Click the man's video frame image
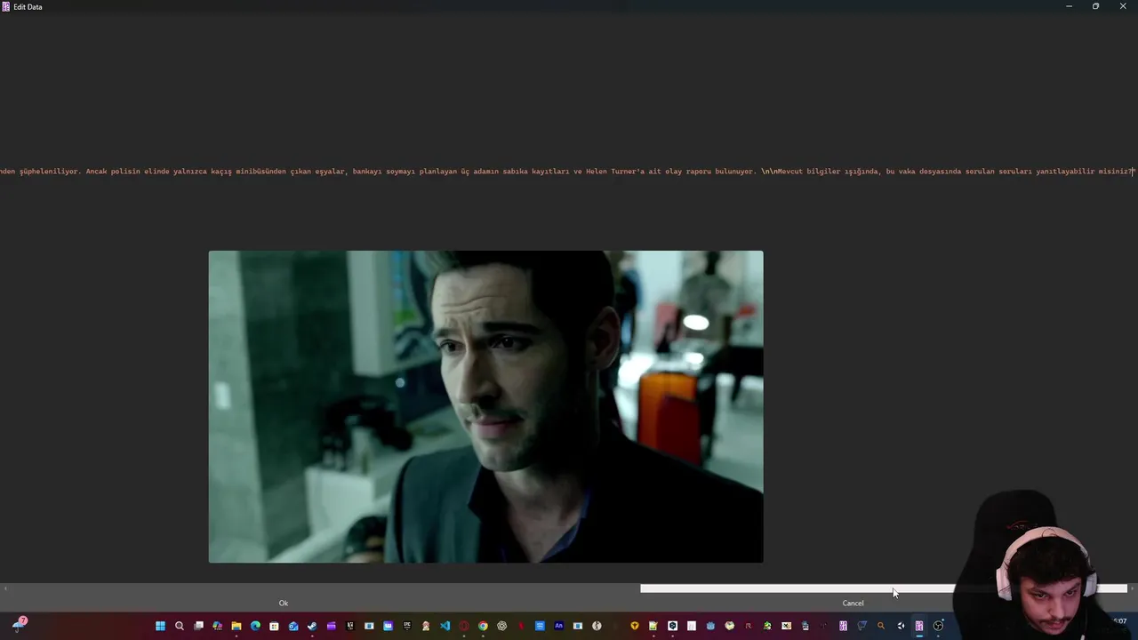The width and height of the screenshot is (1138, 640). [x=485, y=406]
